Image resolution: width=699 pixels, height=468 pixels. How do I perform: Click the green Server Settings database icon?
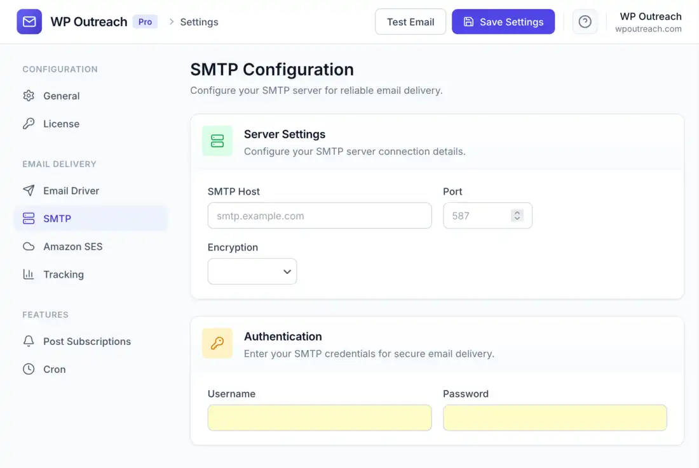(x=217, y=141)
